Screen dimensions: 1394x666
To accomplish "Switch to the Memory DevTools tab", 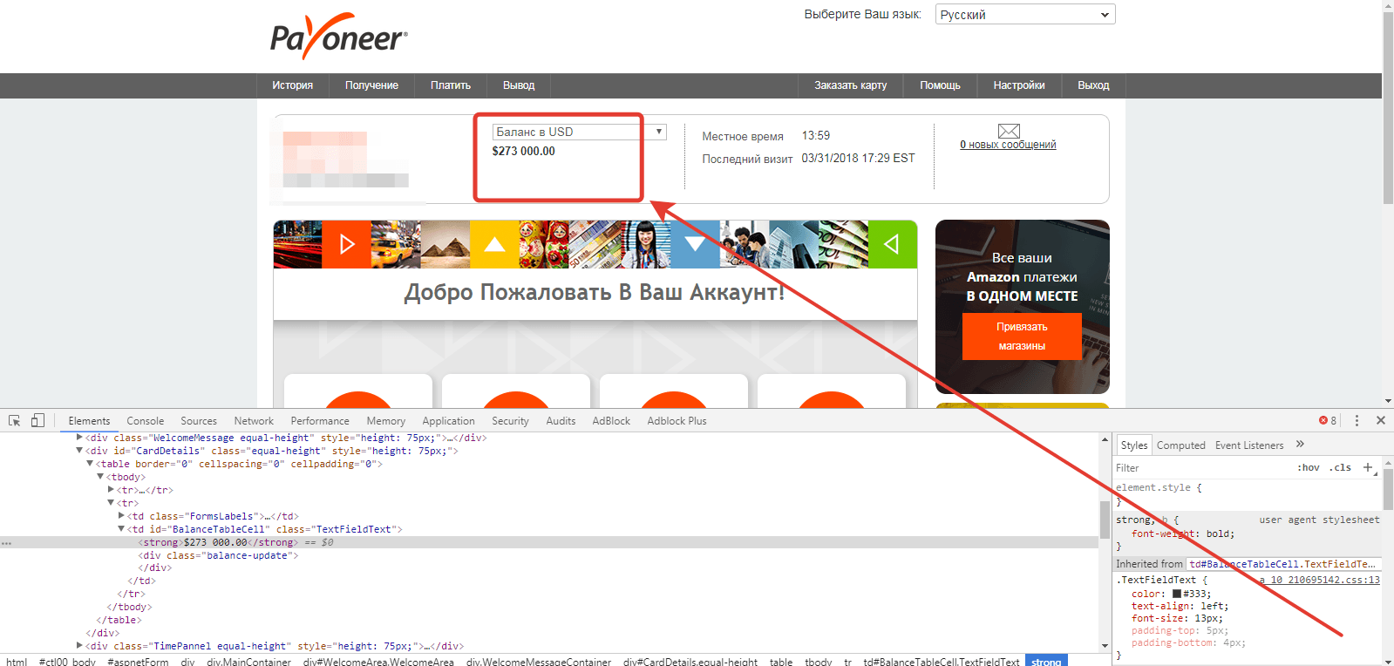I will coord(386,420).
